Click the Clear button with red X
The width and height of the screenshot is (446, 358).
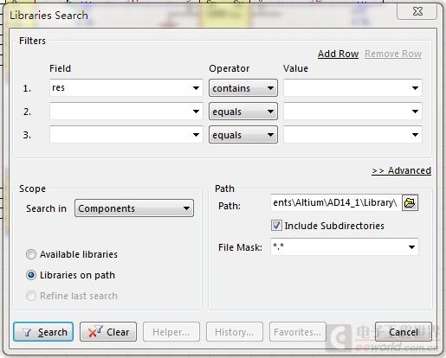click(x=108, y=332)
